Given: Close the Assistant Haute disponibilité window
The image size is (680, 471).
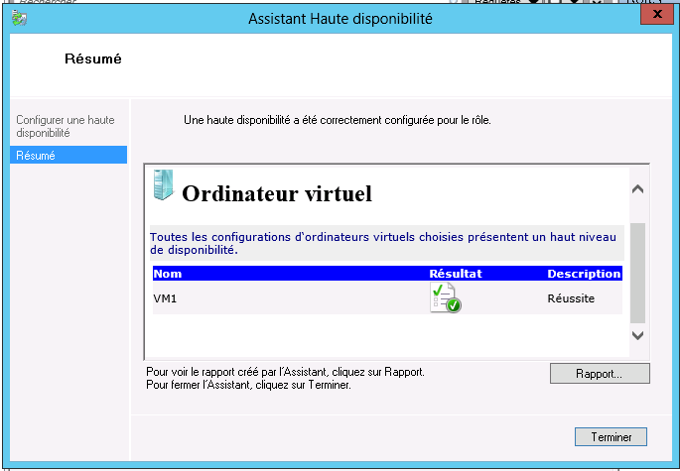Looking at the screenshot, I should pyautogui.click(x=657, y=14).
